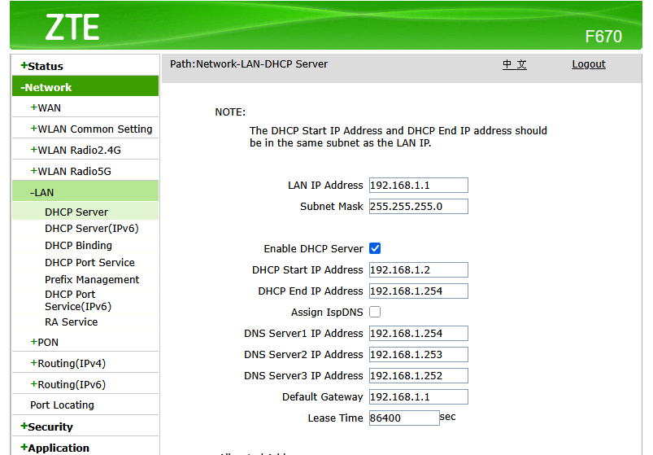Open DHCP Binding page
The height and width of the screenshot is (455, 653).
coord(78,245)
